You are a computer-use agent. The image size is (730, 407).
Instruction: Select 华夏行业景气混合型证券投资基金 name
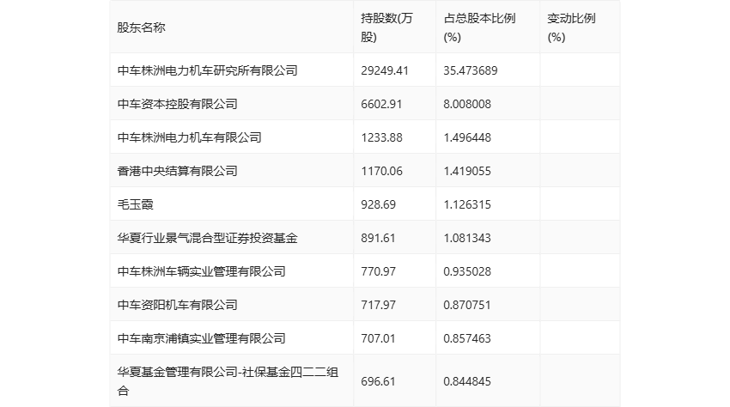[x=207, y=238]
